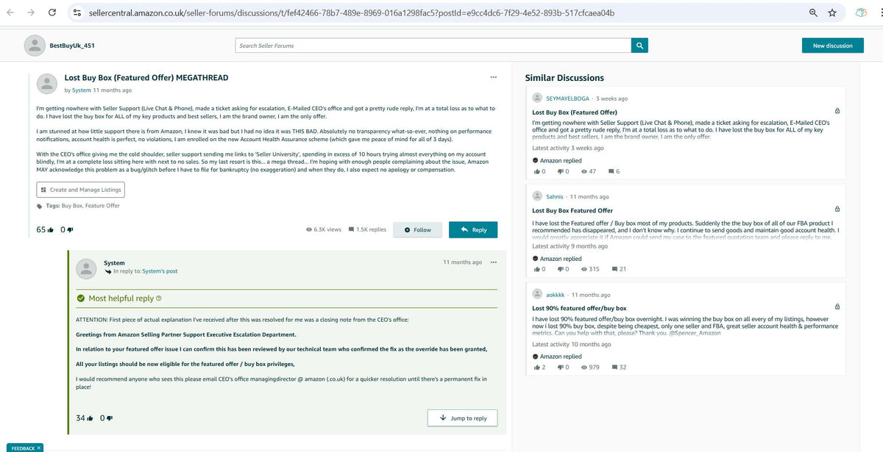The height and width of the screenshot is (452, 883).
Task: Click the help icon beside Most helpful reply
Action: [159, 298]
